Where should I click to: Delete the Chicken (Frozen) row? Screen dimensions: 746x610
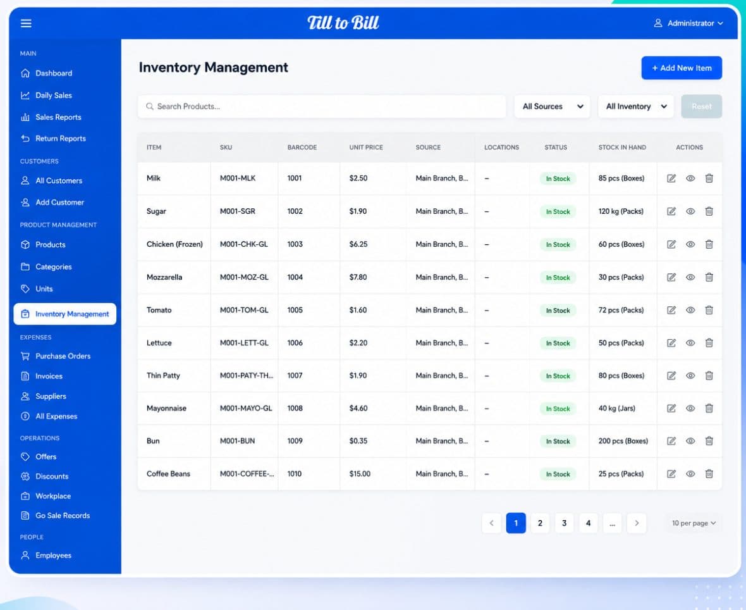[709, 244]
